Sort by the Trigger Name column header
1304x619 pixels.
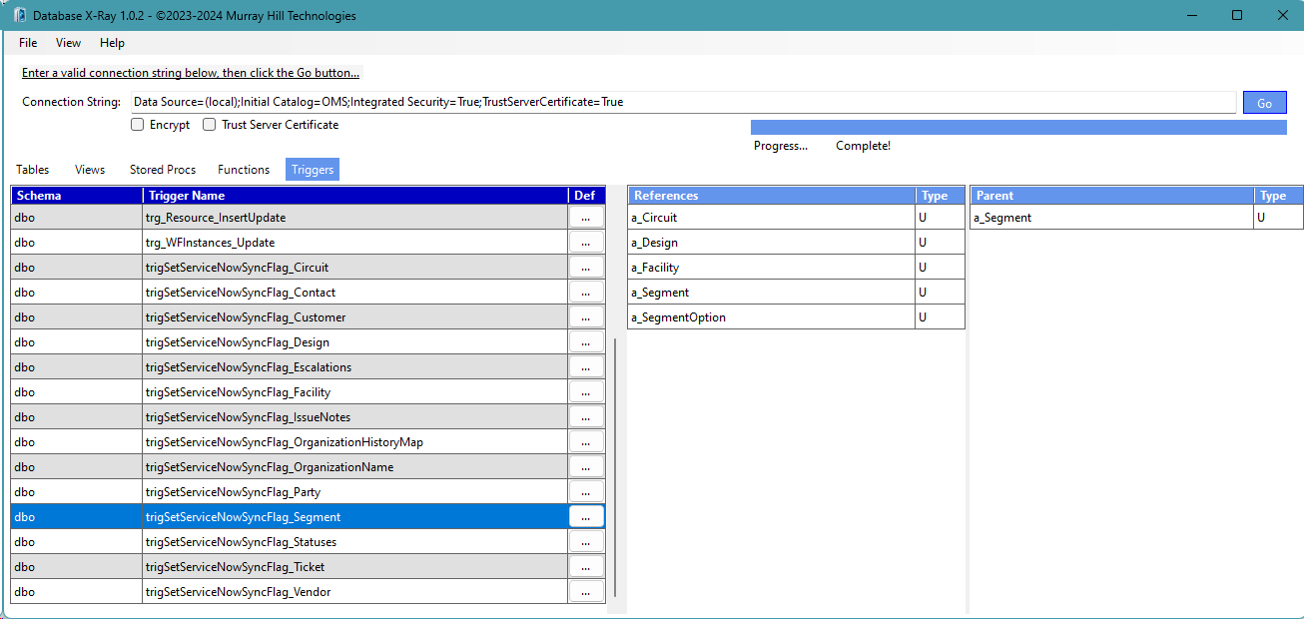(354, 196)
